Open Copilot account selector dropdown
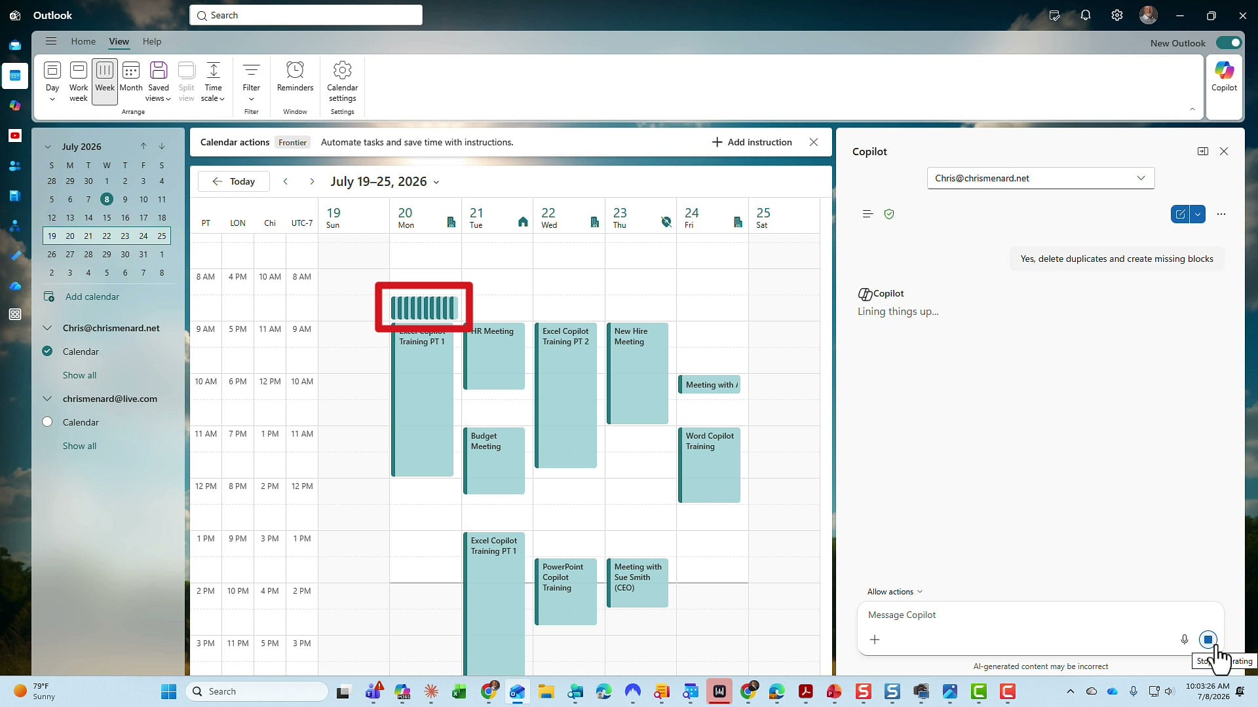This screenshot has height=707, width=1258. pos(1040,178)
